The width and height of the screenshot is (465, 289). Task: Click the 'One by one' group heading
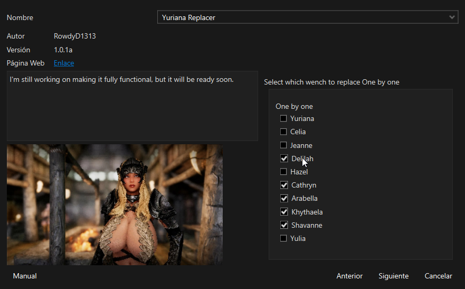[294, 106]
